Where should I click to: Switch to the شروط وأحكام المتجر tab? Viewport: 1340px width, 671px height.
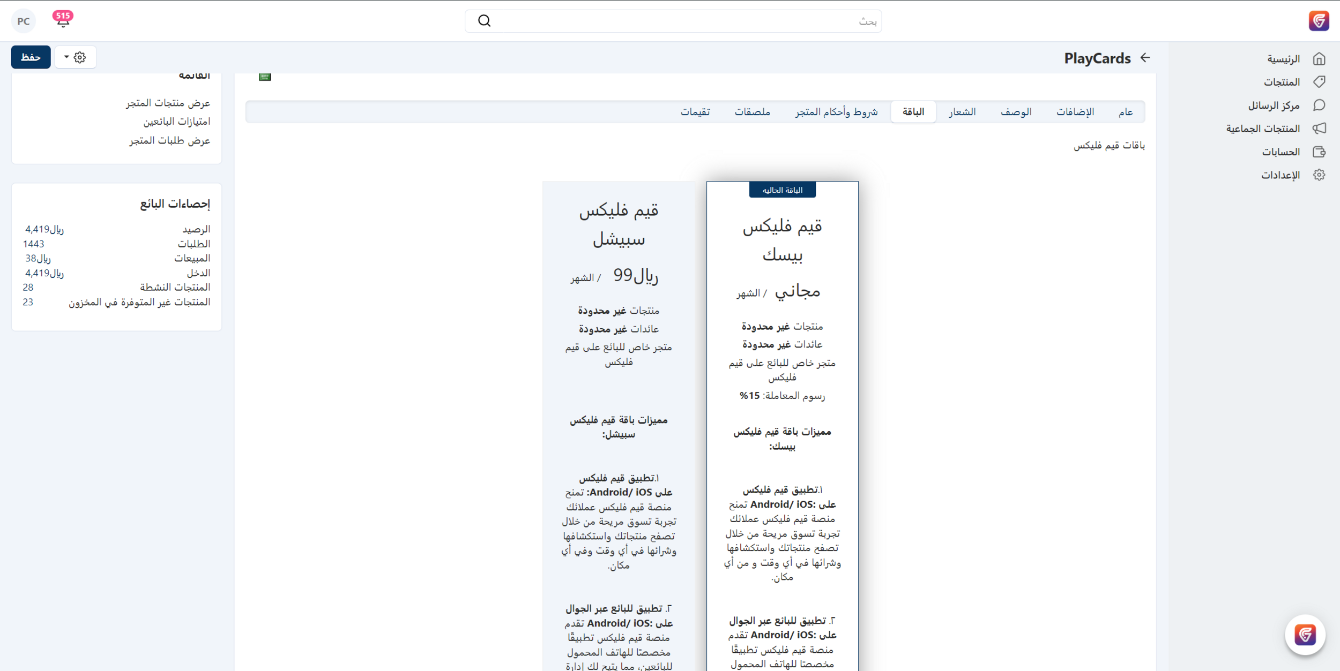point(836,112)
